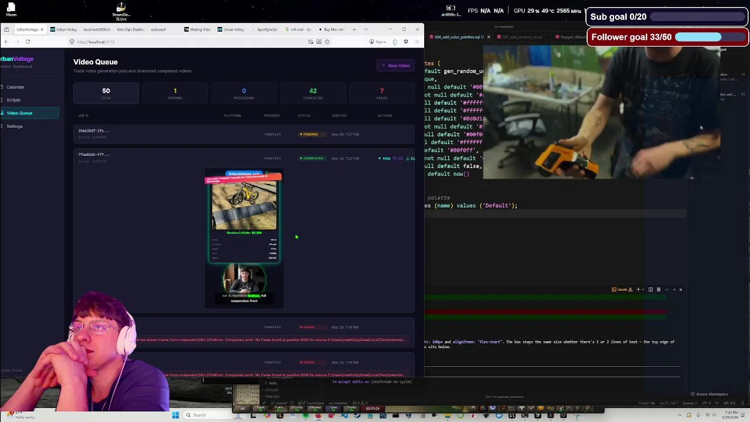Screen dimensions: 750x422
Task: Filter jobs by the 42 Completed card
Action: click(x=313, y=93)
